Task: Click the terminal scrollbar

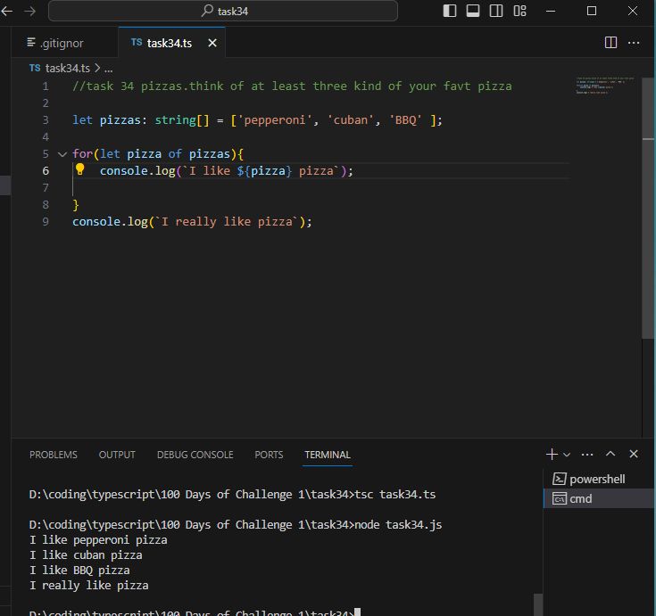Action: point(538,604)
